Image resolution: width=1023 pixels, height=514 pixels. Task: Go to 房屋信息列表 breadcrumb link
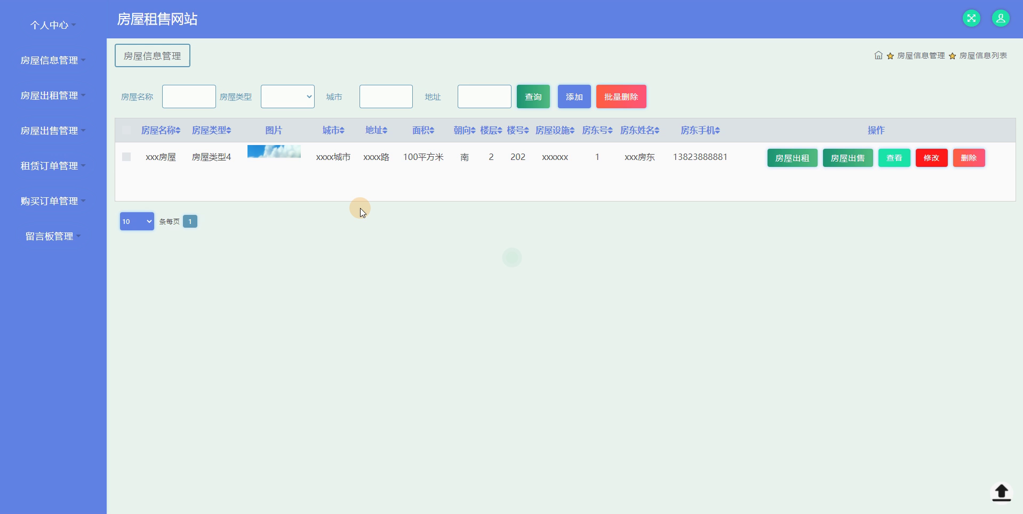click(x=983, y=55)
